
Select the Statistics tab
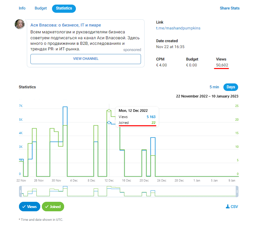64,9
